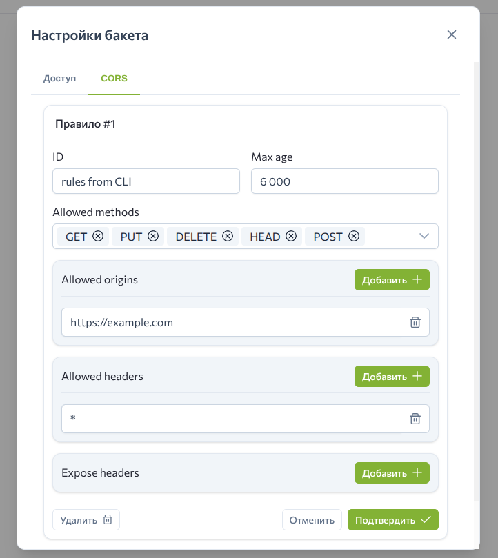Expand the Allowed methods dropdown

tap(424, 237)
